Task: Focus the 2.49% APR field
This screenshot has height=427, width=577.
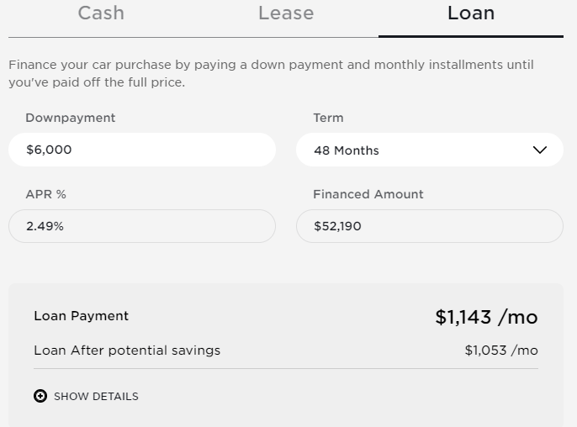Action: (x=141, y=226)
